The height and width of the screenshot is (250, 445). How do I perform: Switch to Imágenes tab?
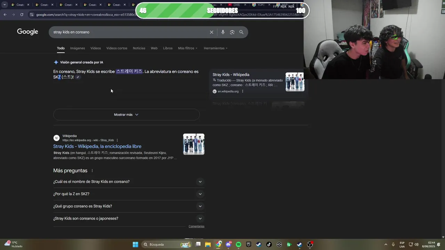77,48
